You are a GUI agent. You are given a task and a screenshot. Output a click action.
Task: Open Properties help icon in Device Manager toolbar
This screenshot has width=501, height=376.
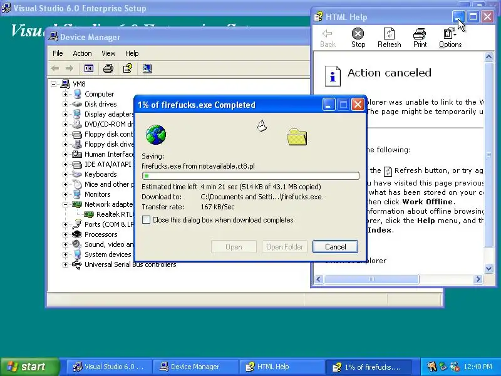pyautogui.click(x=128, y=68)
